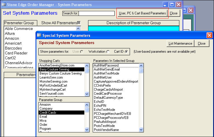Select EchoTestMode parameter
214x137 pixels.
116,110
